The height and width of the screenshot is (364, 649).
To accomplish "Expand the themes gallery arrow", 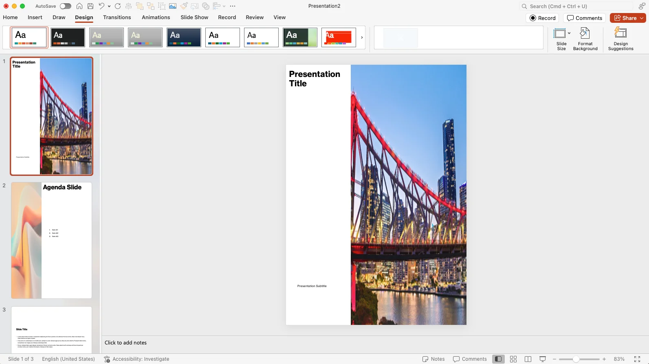I will [x=362, y=37].
